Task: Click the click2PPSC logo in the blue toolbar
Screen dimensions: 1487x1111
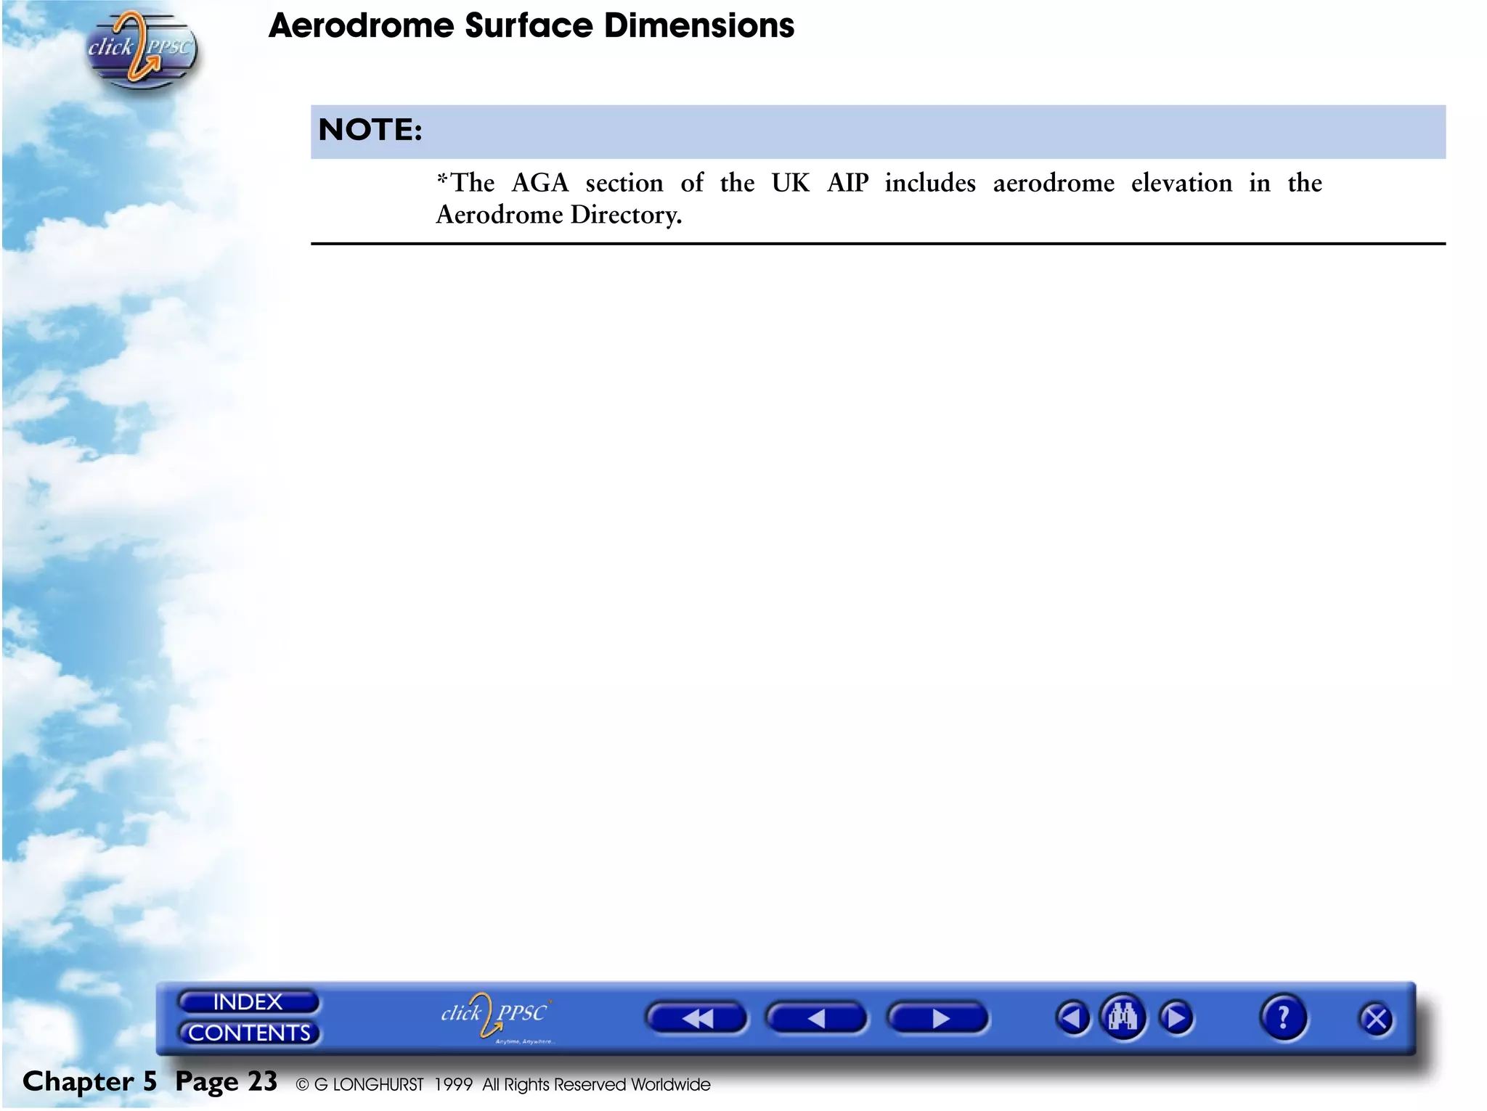Action: 496,1014
